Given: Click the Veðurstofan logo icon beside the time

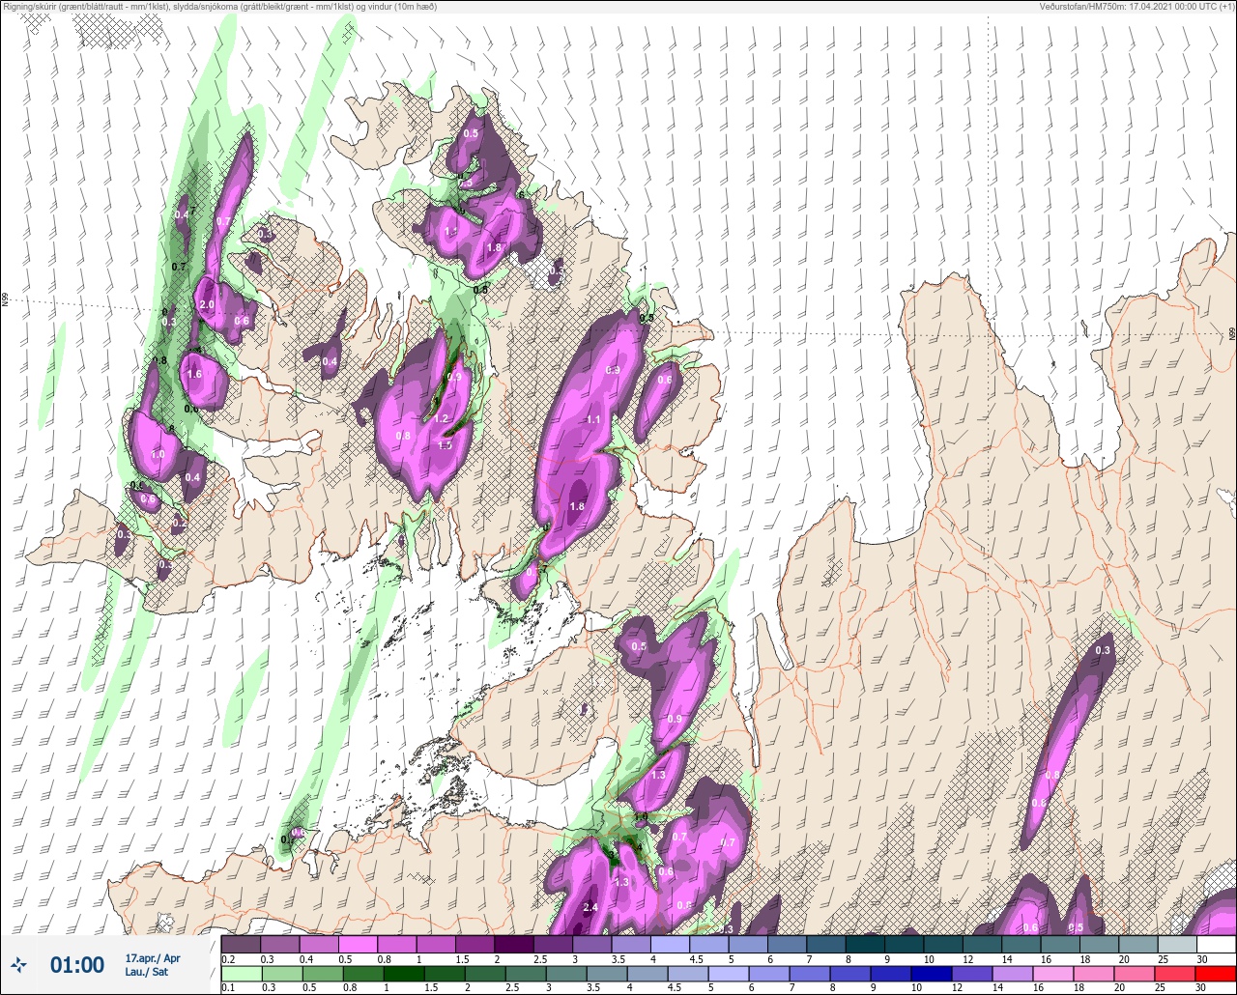Looking at the screenshot, I should pyautogui.click(x=19, y=964).
